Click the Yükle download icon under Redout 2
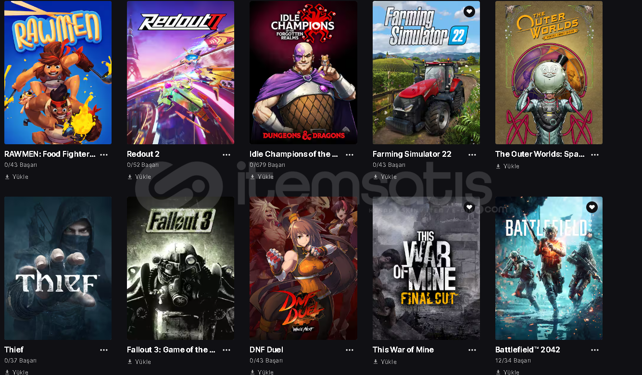642x375 pixels. (x=130, y=177)
